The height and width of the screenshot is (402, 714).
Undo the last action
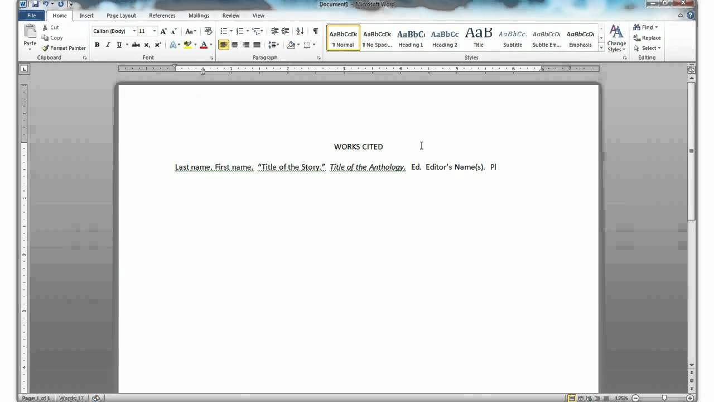[46, 4]
